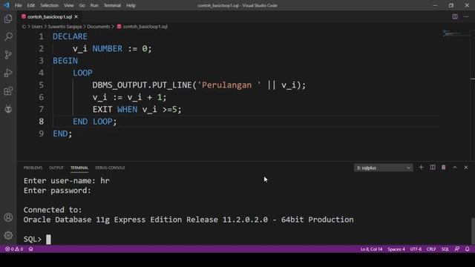Switch to the PROBLEMS panel tab
The height and width of the screenshot is (267, 475).
tap(33, 168)
